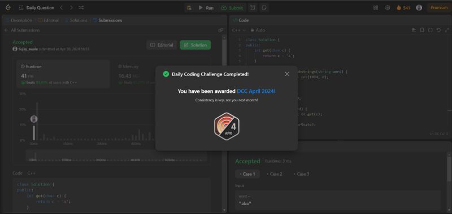Open the timer icon beside Submit
This screenshot has height=214, width=452.
click(253, 8)
